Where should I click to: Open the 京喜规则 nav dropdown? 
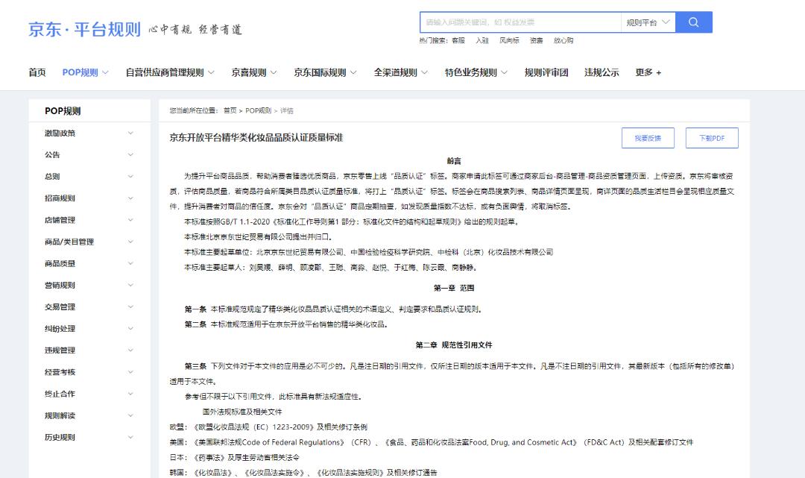pyautogui.click(x=253, y=72)
